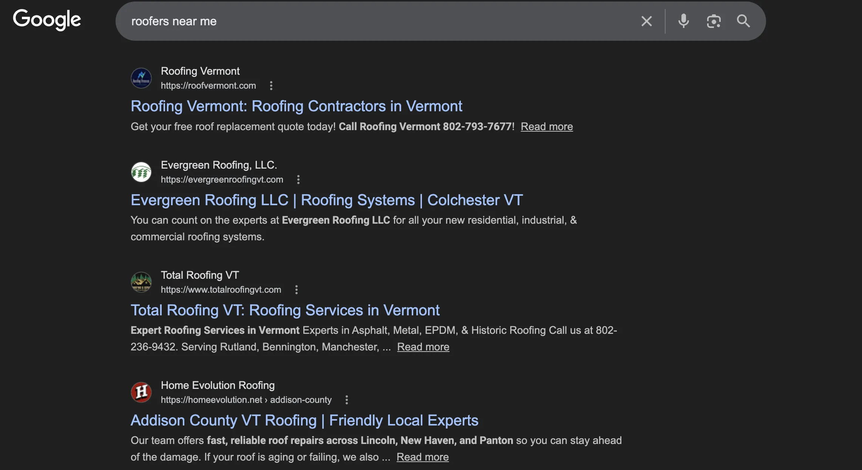Click Read more on Roofing Vermont snippet
Viewport: 862px width, 470px height.
(x=547, y=127)
